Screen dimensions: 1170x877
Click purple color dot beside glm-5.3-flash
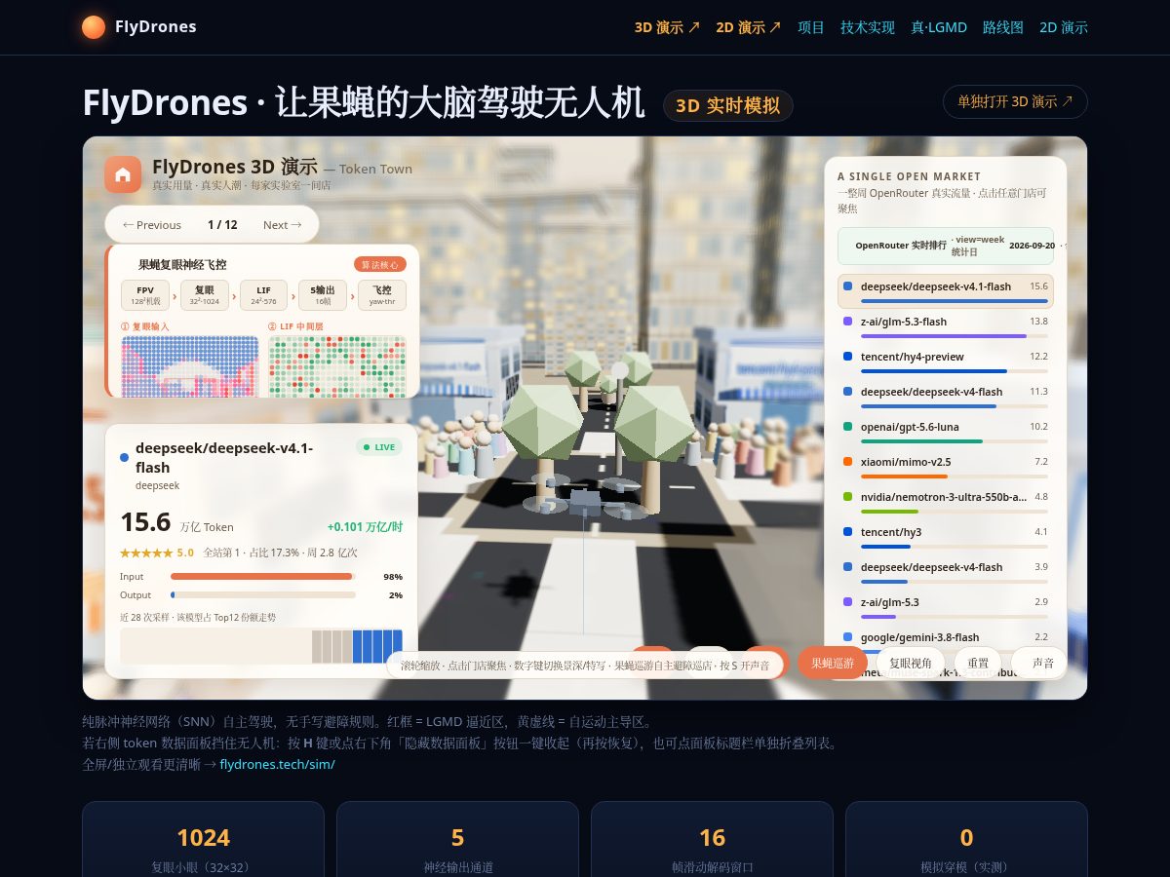847,321
